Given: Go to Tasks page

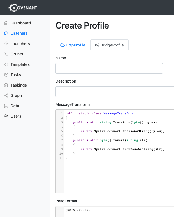Looking at the screenshot, I should (16, 75).
